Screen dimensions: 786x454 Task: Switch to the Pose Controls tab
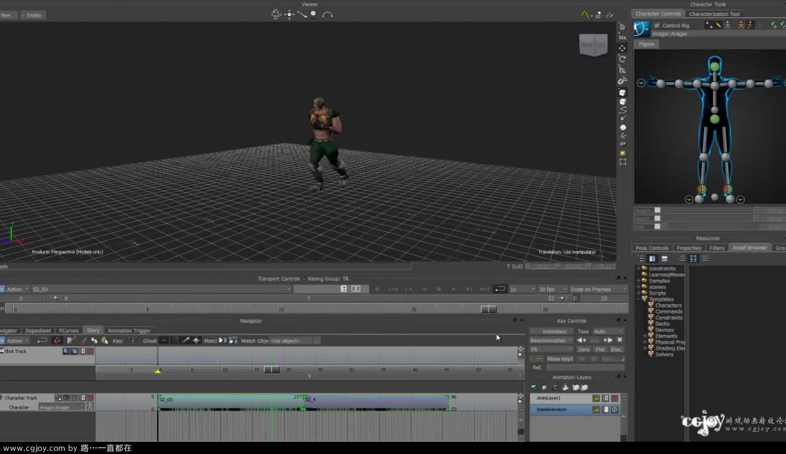652,248
